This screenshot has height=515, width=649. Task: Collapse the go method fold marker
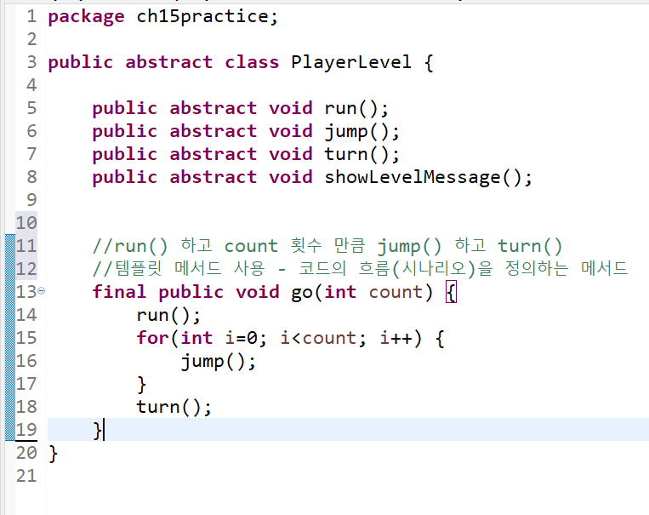[42, 291]
